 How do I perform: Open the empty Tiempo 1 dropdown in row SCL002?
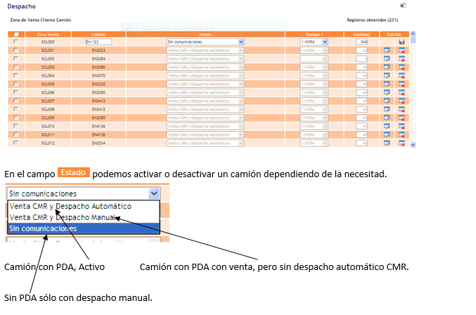pyautogui.click(x=314, y=59)
